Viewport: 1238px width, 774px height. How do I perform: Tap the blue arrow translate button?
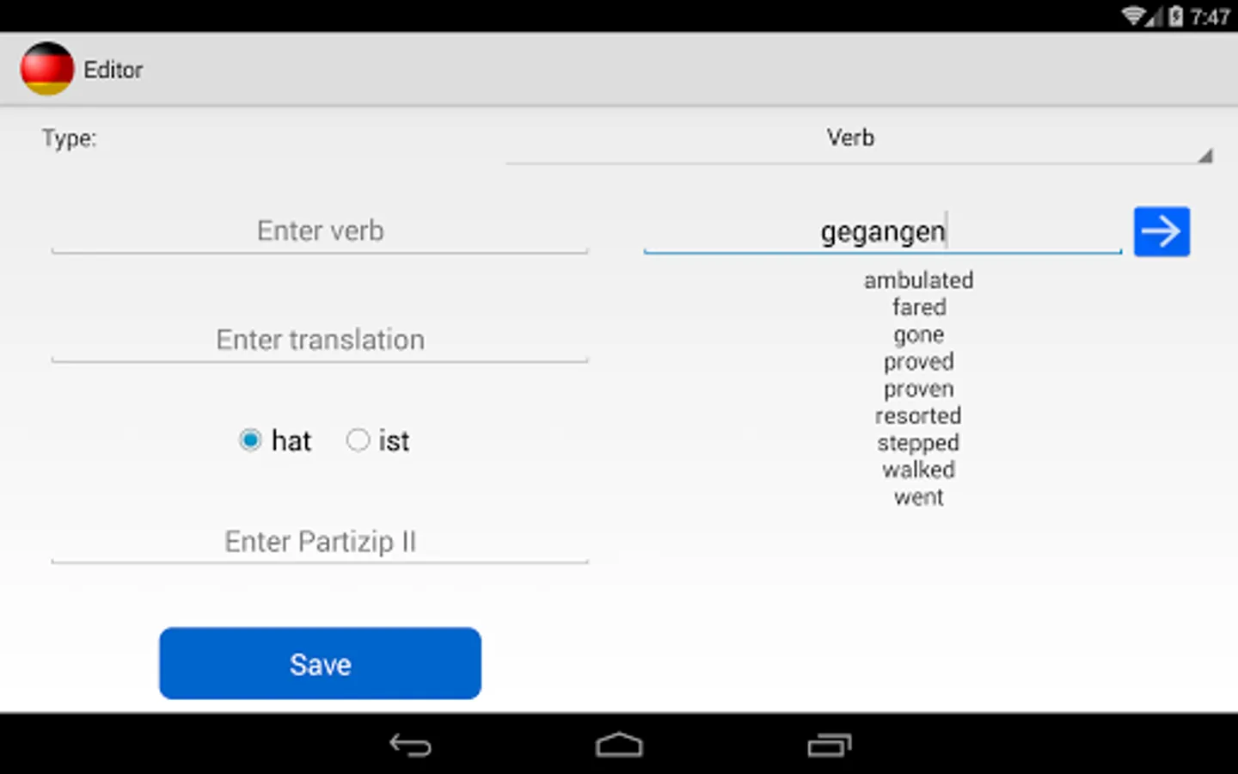coord(1161,231)
